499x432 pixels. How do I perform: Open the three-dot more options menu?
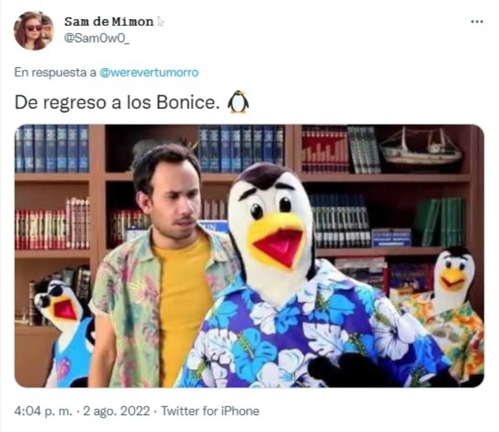477,21
